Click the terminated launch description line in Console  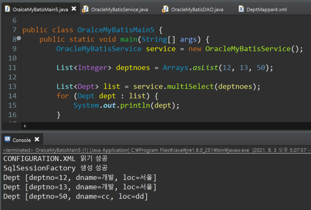tap(157, 150)
